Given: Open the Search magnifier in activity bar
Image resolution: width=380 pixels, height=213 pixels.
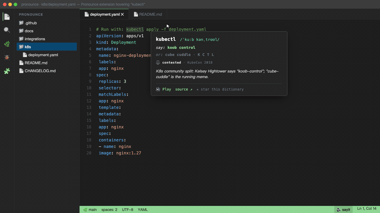Looking at the screenshot, I should point(7,30).
